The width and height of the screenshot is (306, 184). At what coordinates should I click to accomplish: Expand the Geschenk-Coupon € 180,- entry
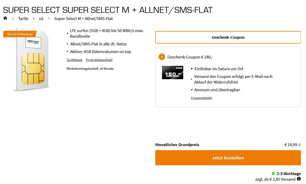click(190, 57)
